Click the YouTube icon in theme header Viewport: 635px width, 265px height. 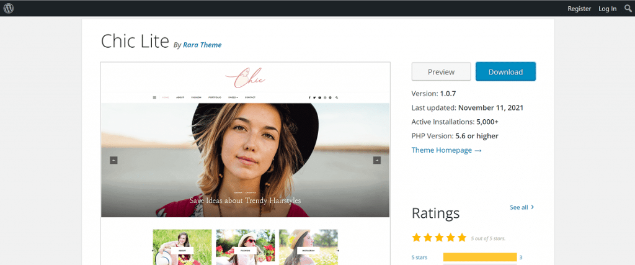pyautogui.click(x=319, y=97)
